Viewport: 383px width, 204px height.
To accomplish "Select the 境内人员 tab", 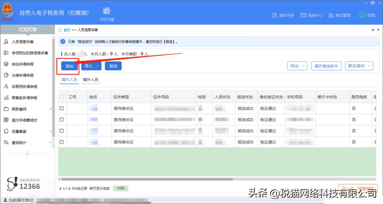I will point(69,79).
